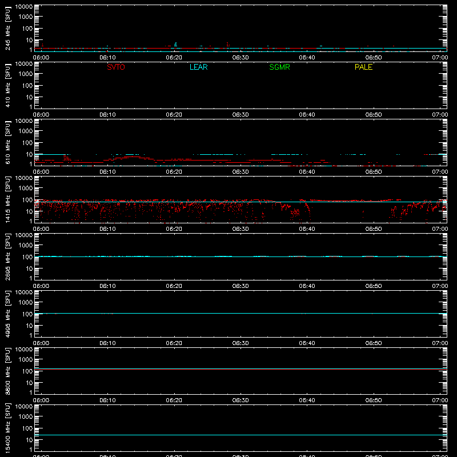This screenshot has height=457, width=457.
Task: Select the 4995 MHz [SFU] axis title
Action: (x=8, y=314)
